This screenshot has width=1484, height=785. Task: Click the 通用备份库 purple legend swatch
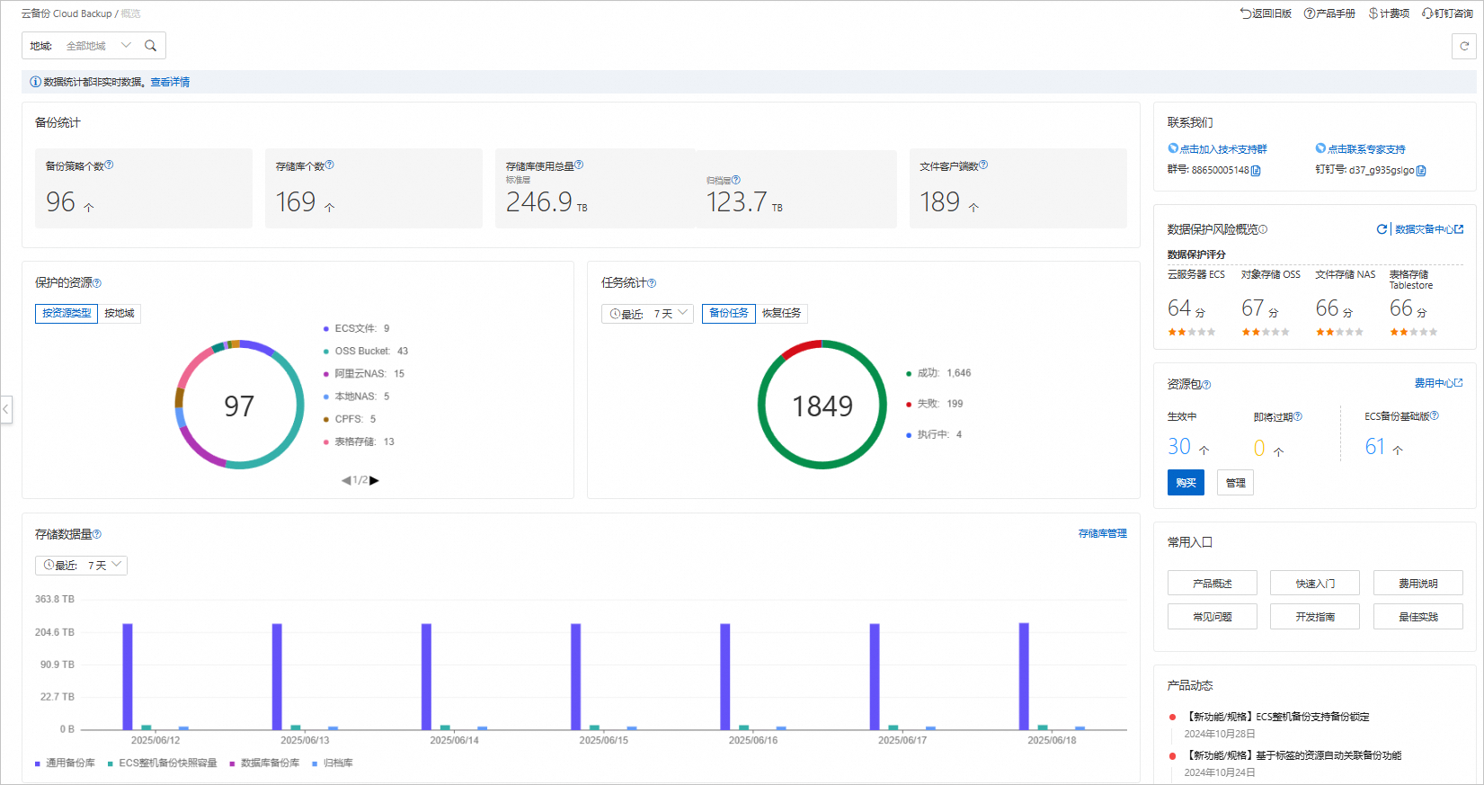click(38, 763)
